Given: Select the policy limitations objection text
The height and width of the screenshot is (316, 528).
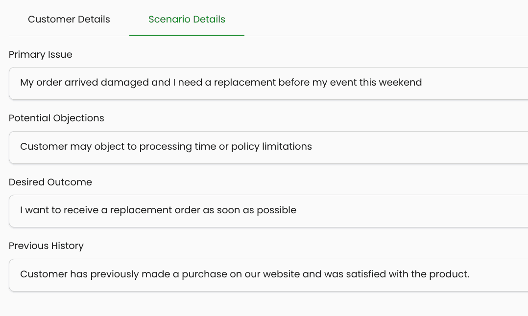Looking at the screenshot, I should [166, 146].
